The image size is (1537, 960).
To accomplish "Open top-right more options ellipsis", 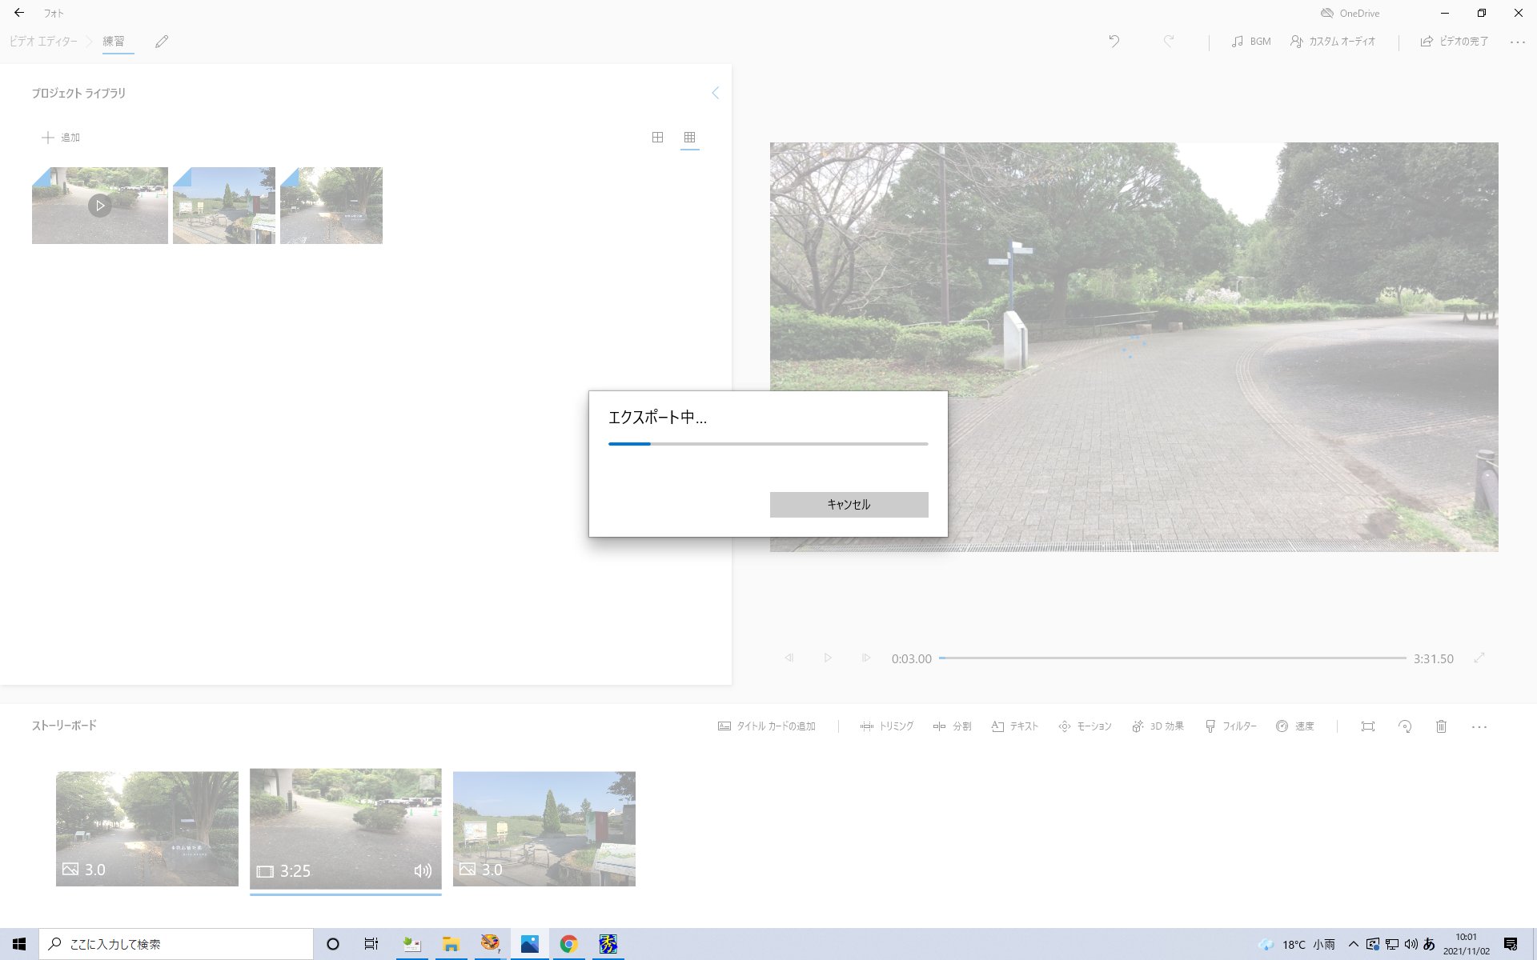I will click(1517, 42).
